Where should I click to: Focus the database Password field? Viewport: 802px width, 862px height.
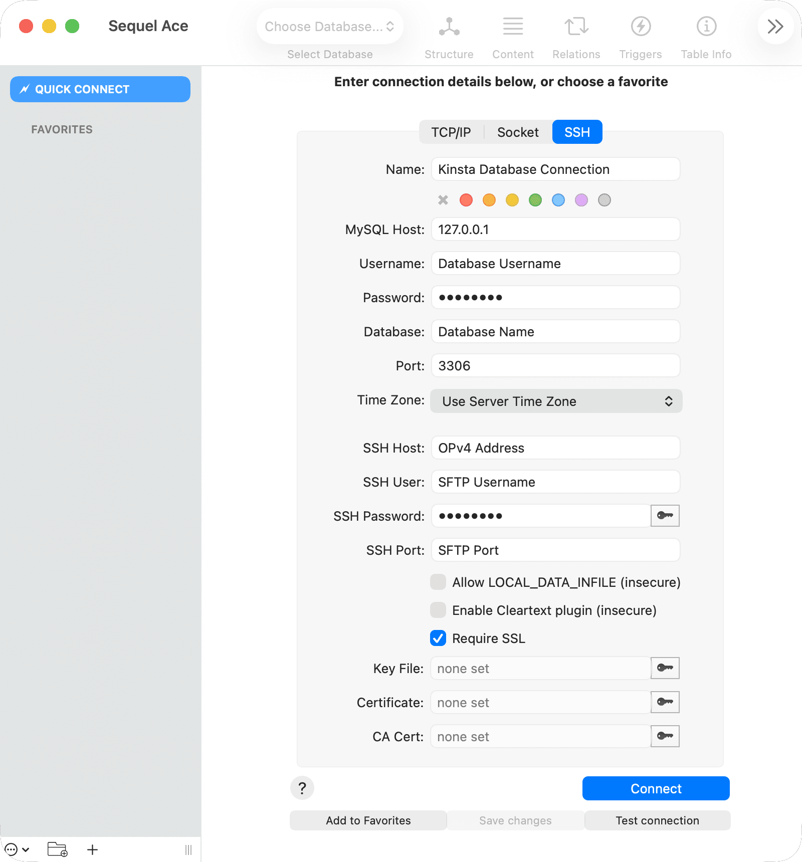coord(555,298)
